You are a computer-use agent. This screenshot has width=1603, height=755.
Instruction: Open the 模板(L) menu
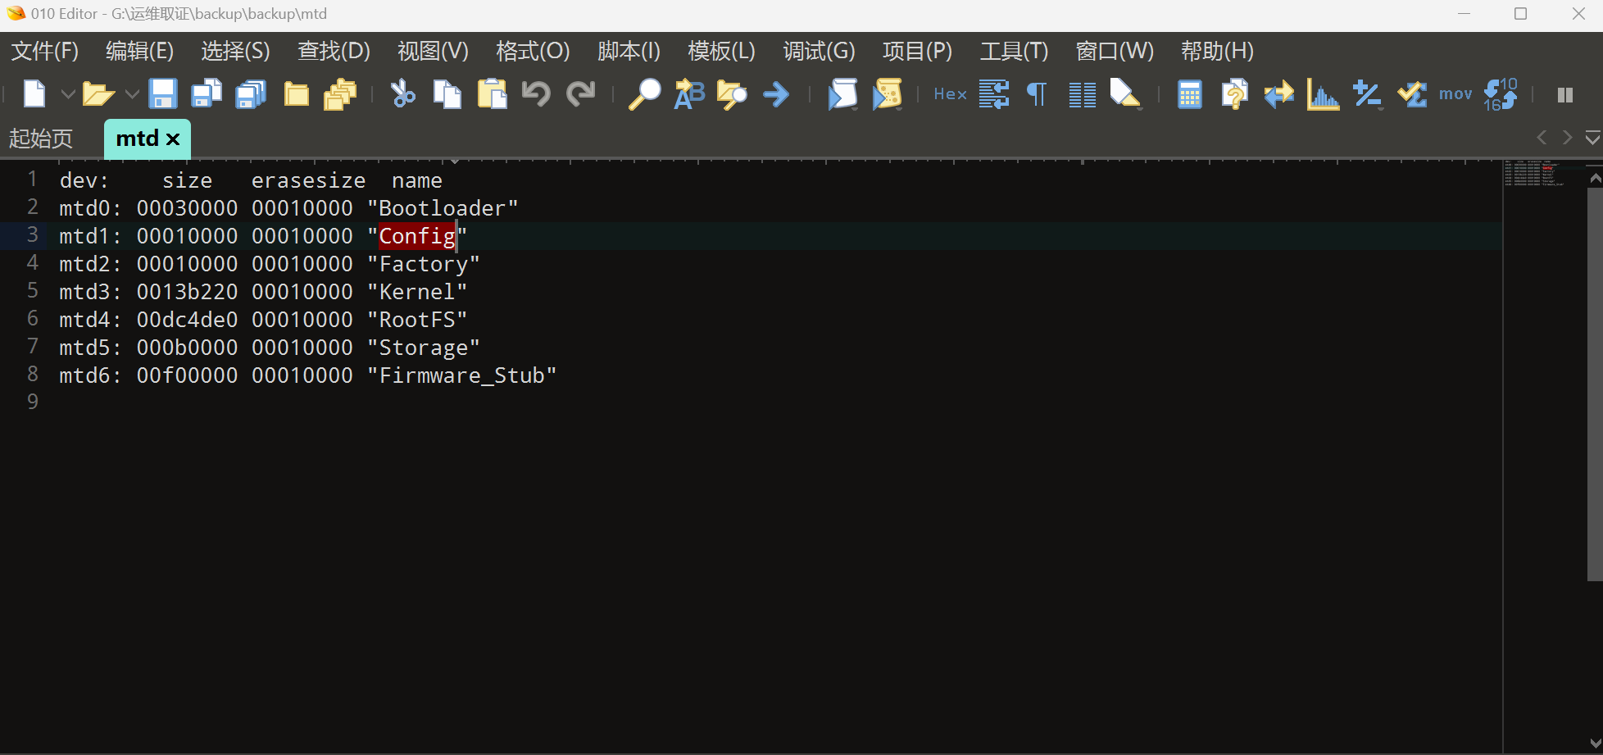pyautogui.click(x=722, y=51)
